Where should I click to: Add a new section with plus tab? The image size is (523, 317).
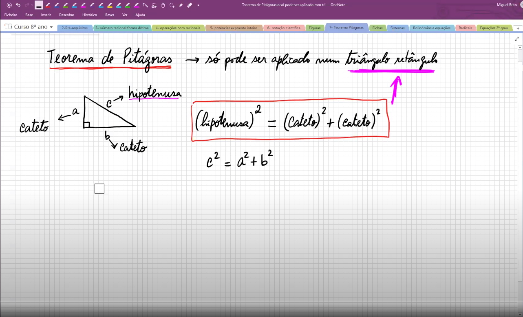tap(518, 28)
